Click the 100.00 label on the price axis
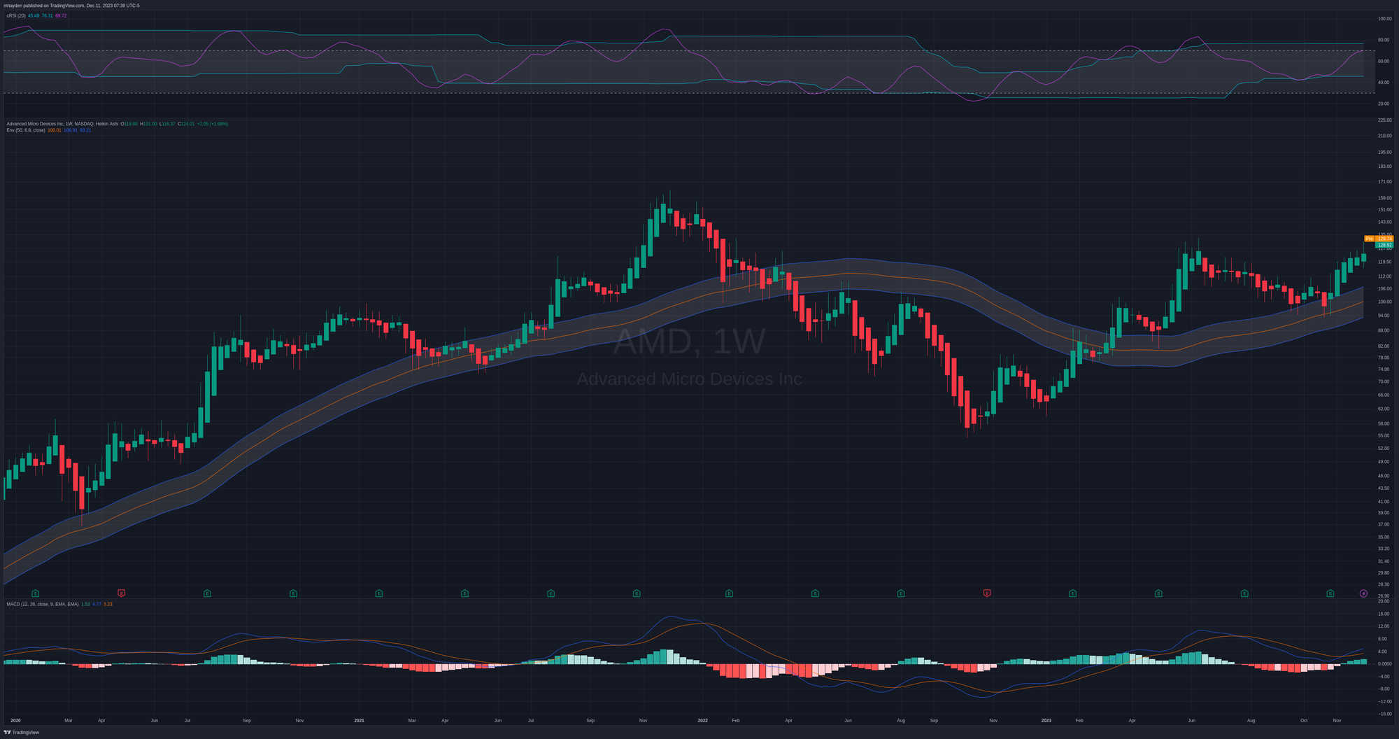Viewport: 1399px width, 739px height. coord(1384,302)
